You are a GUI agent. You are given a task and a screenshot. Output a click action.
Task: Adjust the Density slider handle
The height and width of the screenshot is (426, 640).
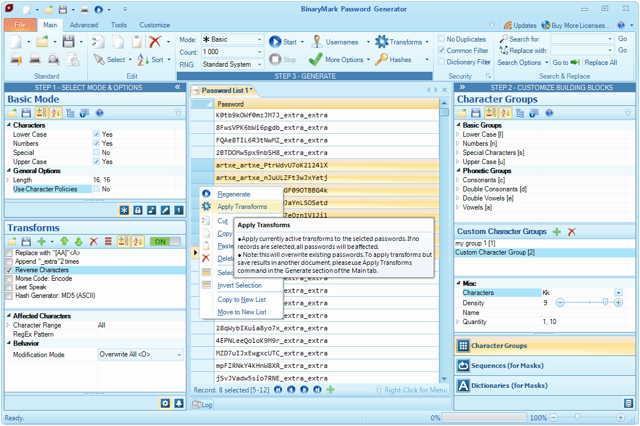point(605,302)
